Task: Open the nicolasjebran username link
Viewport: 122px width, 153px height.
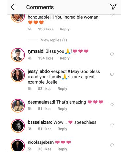Action: (x=41, y=142)
